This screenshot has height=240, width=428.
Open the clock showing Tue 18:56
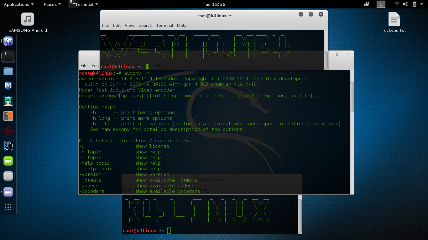[x=214, y=4]
